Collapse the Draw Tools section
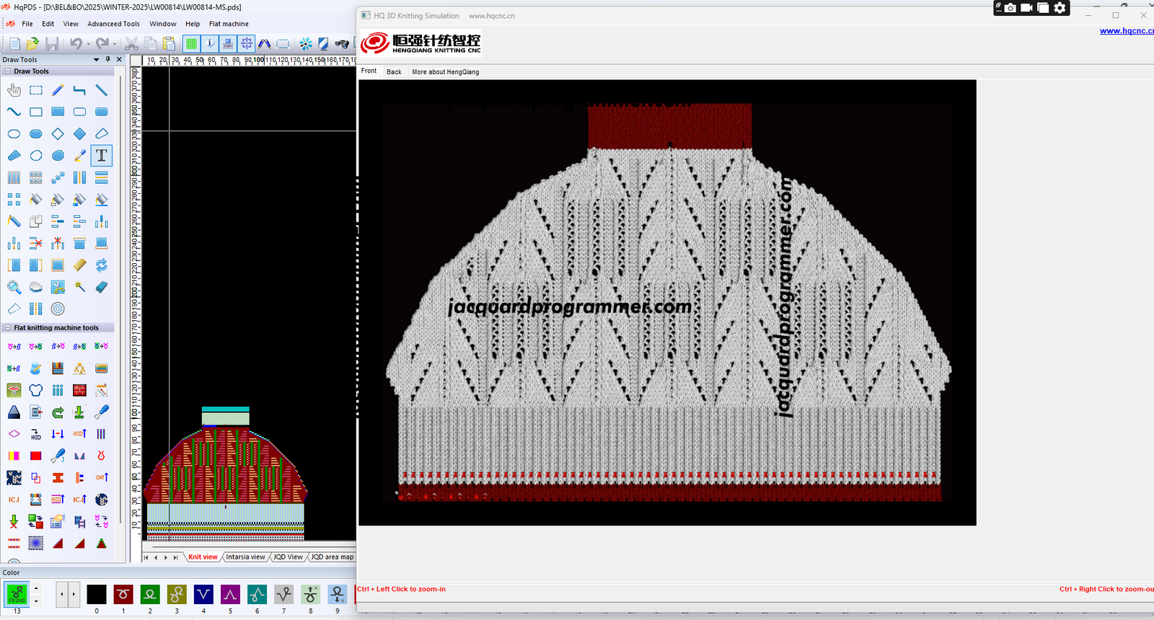This screenshot has width=1154, height=620. tap(7, 71)
